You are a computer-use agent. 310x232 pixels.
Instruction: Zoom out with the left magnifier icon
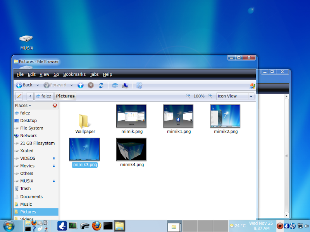click(x=188, y=96)
